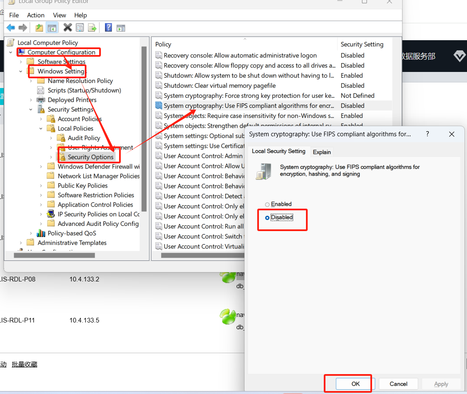467x394 pixels.
Task: Switch to Local Security Setting tab
Action: [278, 151]
